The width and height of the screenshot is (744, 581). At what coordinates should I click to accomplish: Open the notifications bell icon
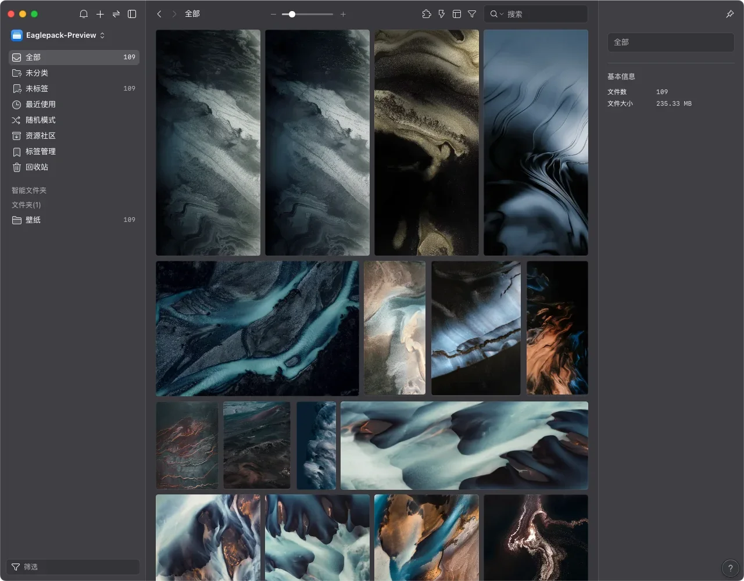click(x=84, y=14)
